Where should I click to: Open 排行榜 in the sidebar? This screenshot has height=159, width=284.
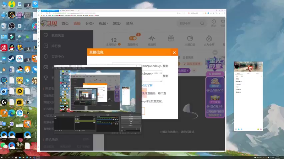tap(56, 46)
